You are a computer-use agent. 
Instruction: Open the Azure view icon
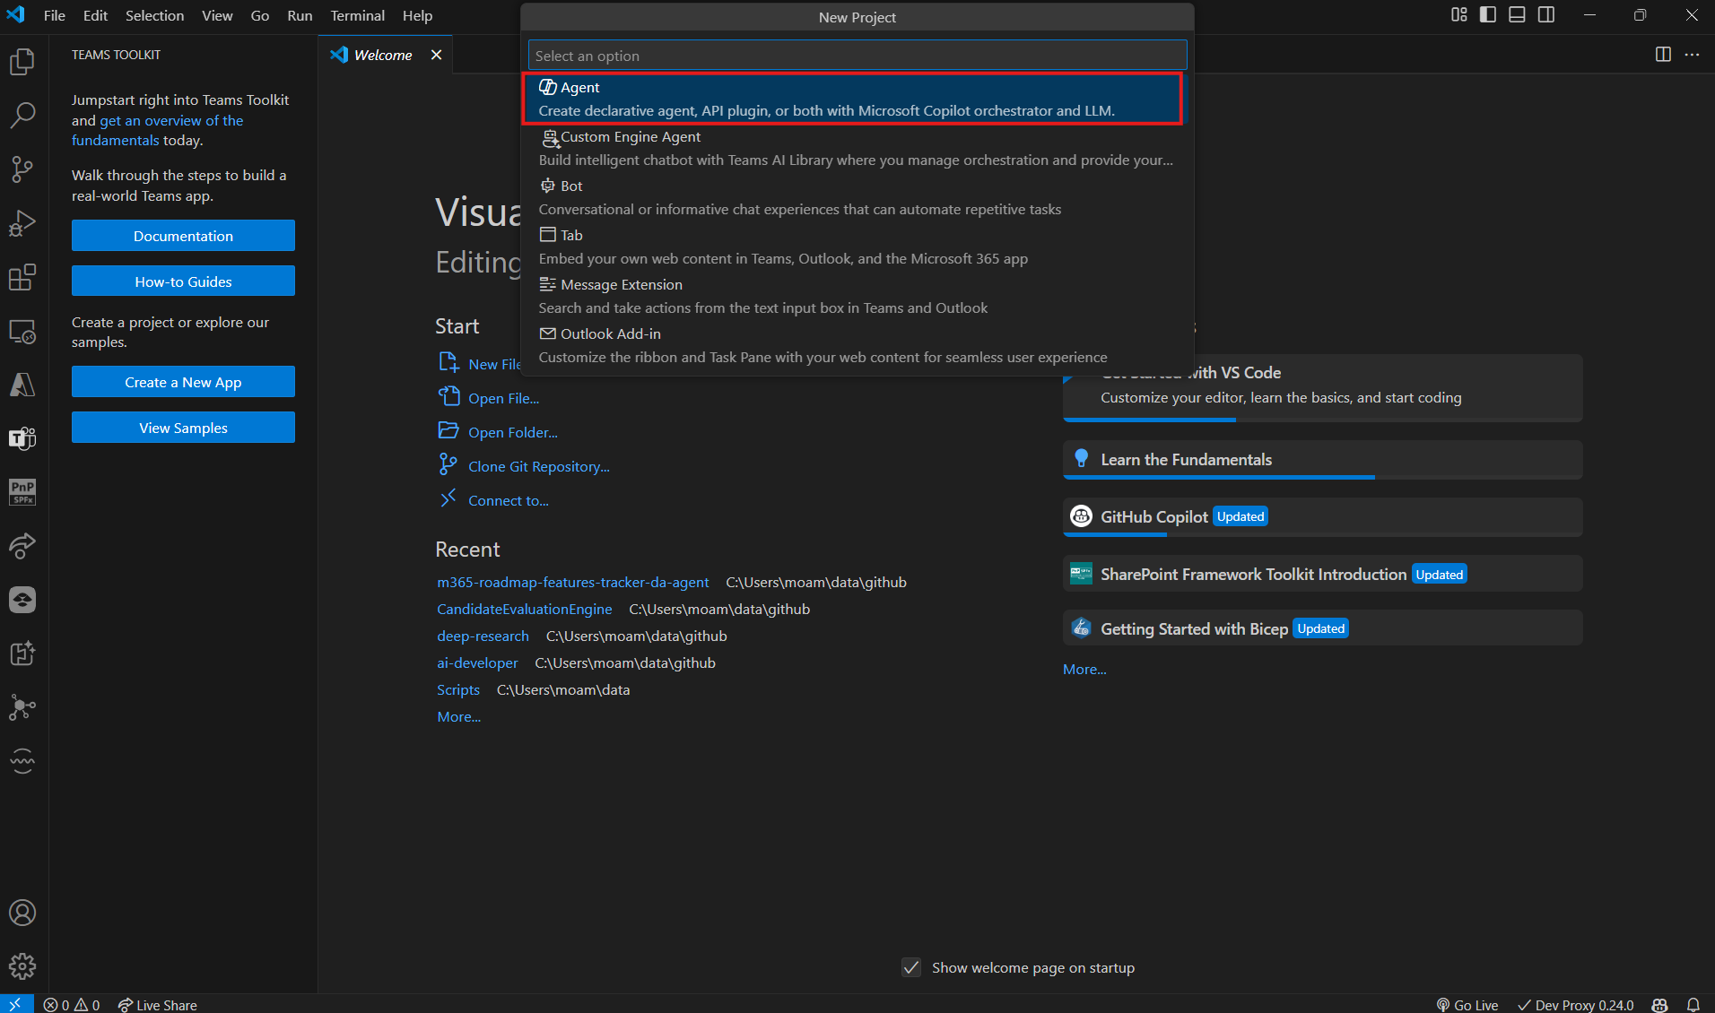point(22,385)
